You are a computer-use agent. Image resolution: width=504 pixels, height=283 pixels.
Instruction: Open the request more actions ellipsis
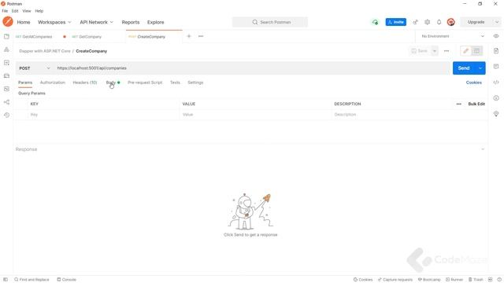pos(447,51)
